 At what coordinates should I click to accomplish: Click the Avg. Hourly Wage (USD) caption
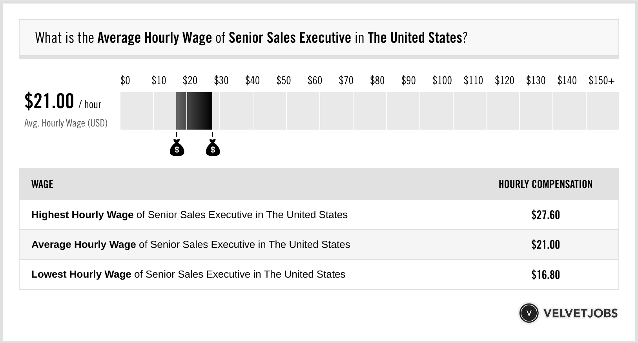[x=66, y=123]
